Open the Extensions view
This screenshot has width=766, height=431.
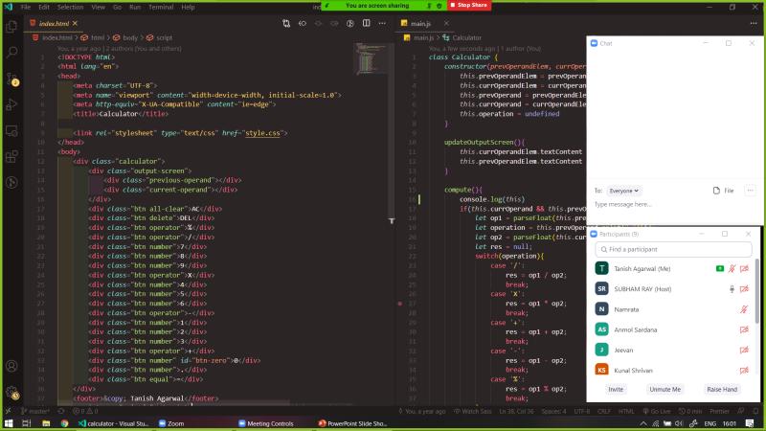pyautogui.click(x=11, y=156)
